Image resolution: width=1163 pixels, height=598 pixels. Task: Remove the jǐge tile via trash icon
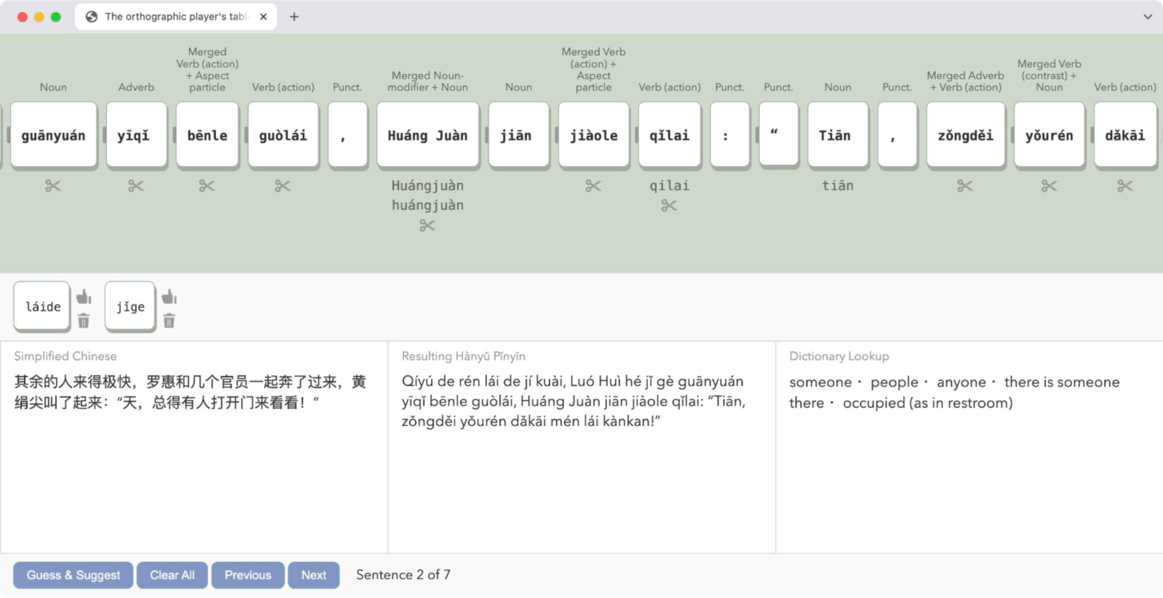[169, 320]
